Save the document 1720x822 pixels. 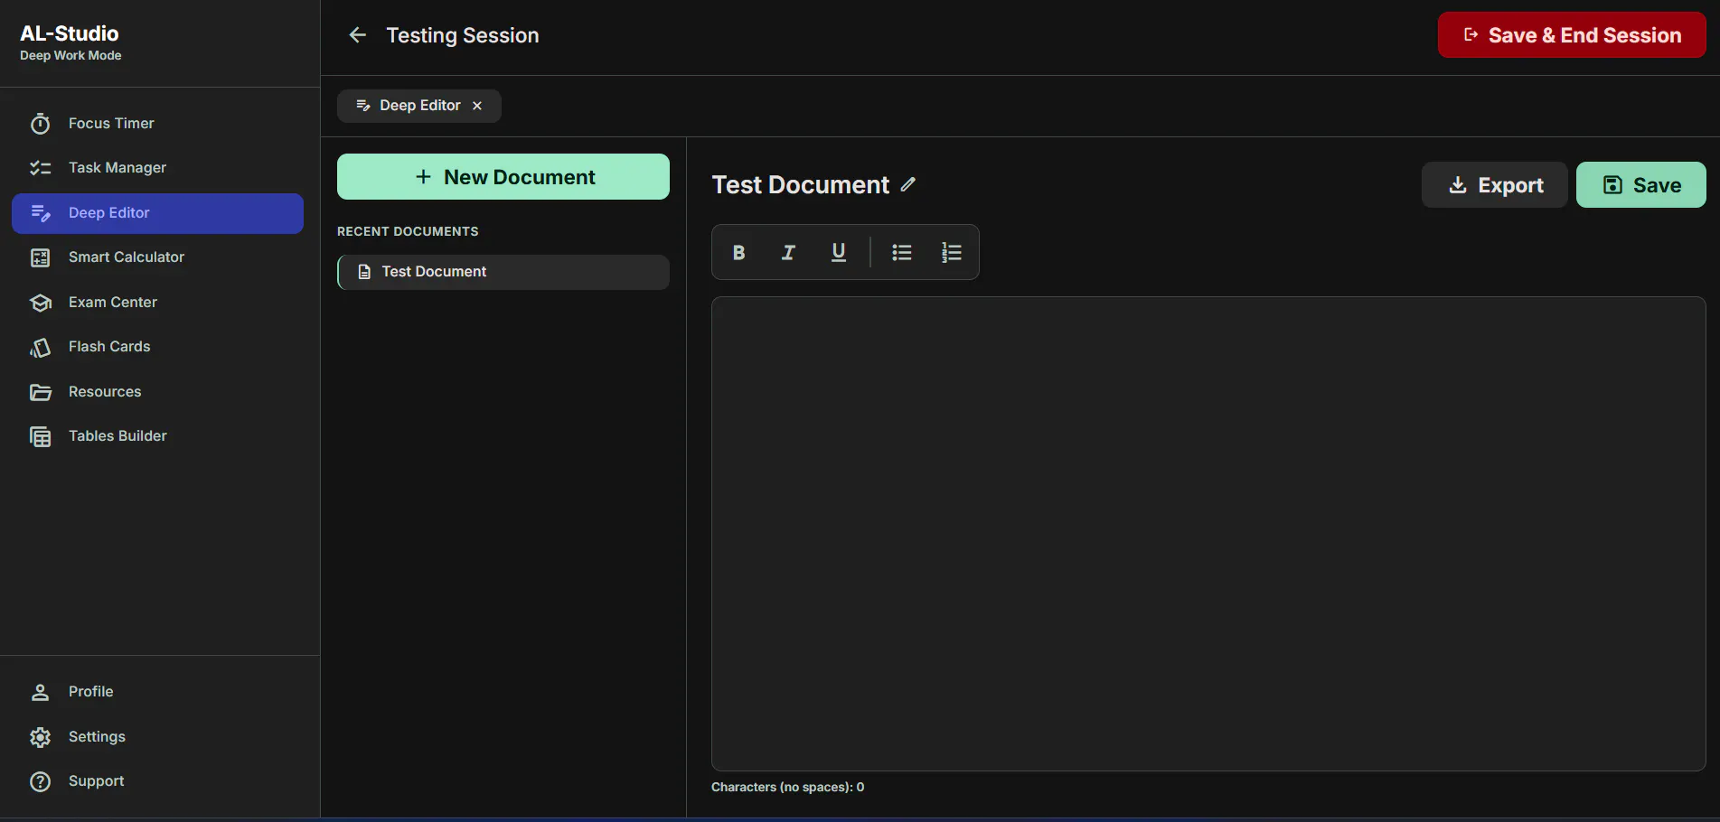click(x=1641, y=185)
